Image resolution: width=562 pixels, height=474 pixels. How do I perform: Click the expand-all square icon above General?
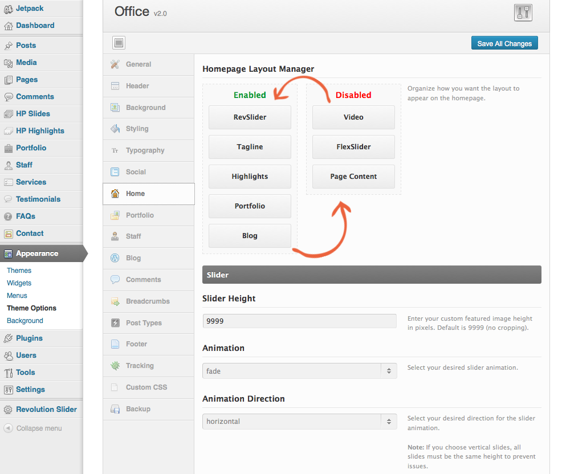[119, 43]
